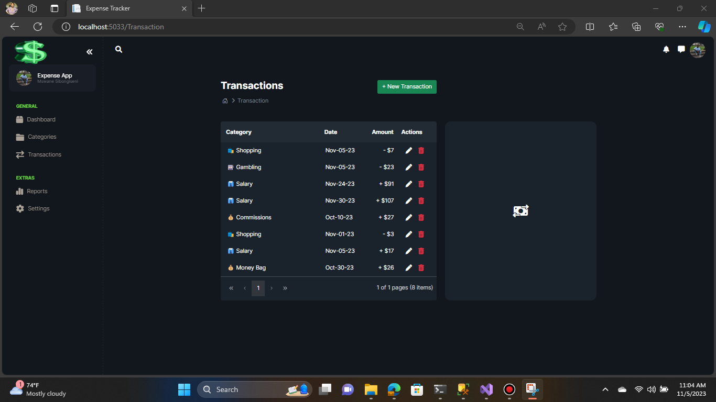
Task: Select page 1 in the pagination control
Action: (x=258, y=288)
